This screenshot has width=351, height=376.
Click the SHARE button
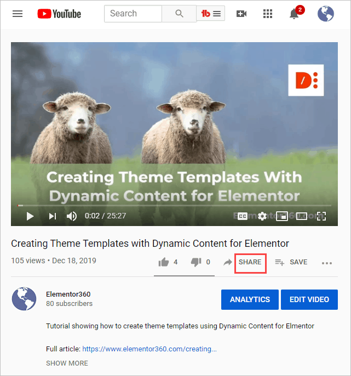(250, 262)
